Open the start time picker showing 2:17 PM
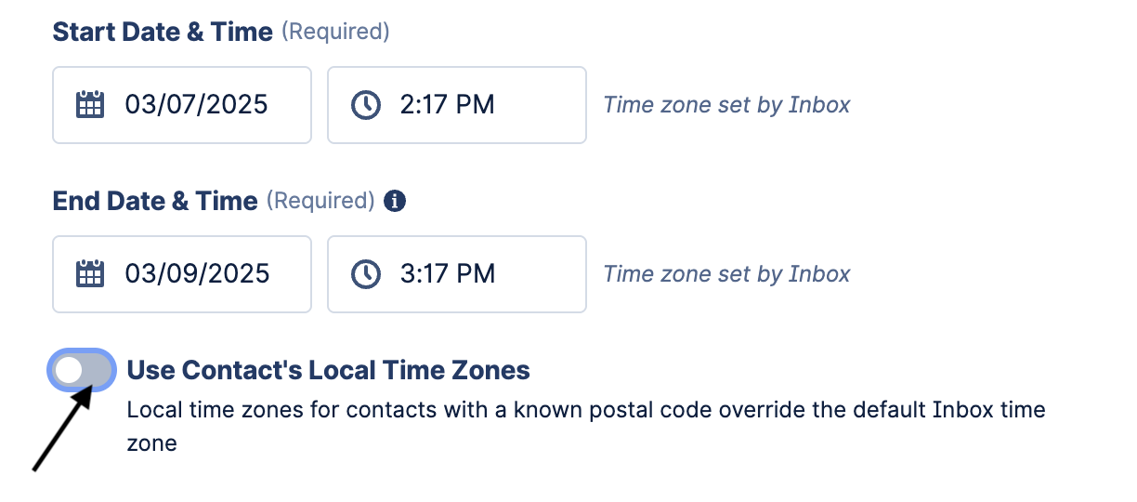 (x=457, y=105)
